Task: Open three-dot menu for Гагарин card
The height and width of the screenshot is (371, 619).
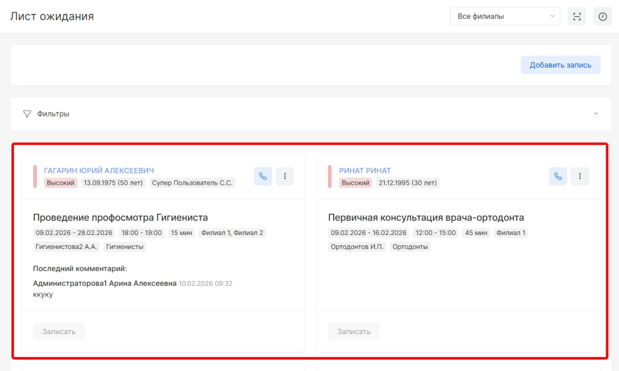Action: point(285,176)
